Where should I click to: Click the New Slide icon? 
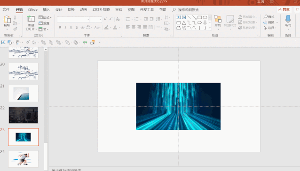click(x=31, y=19)
